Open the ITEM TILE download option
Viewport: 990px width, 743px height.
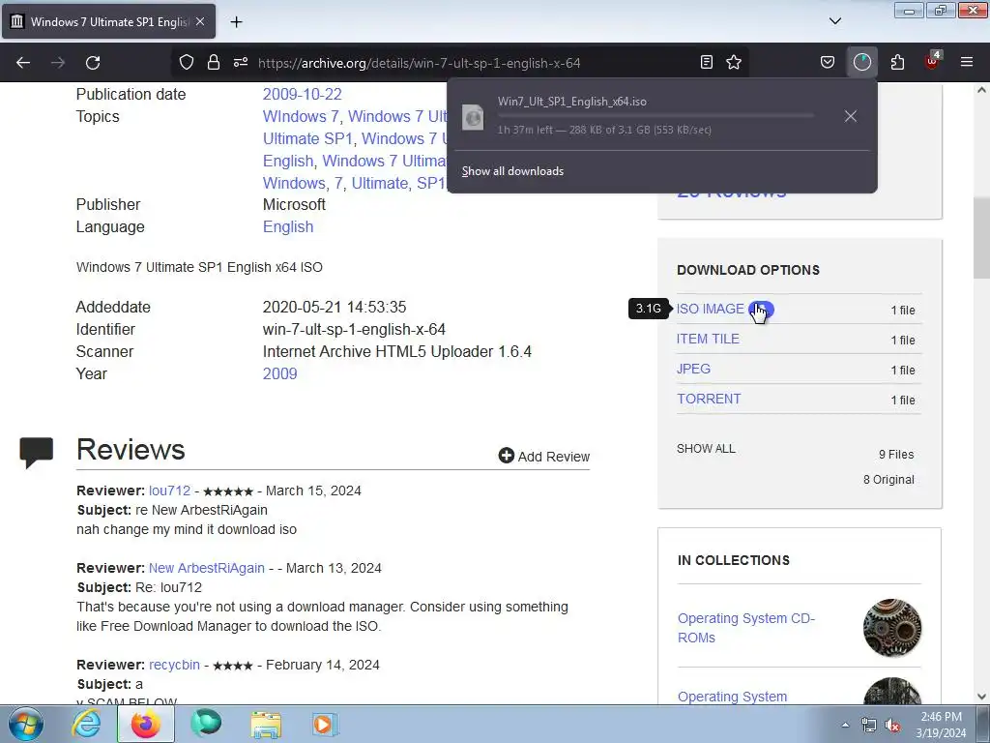point(708,339)
